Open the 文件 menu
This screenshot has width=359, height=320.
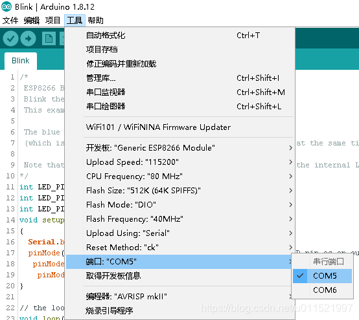10,20
